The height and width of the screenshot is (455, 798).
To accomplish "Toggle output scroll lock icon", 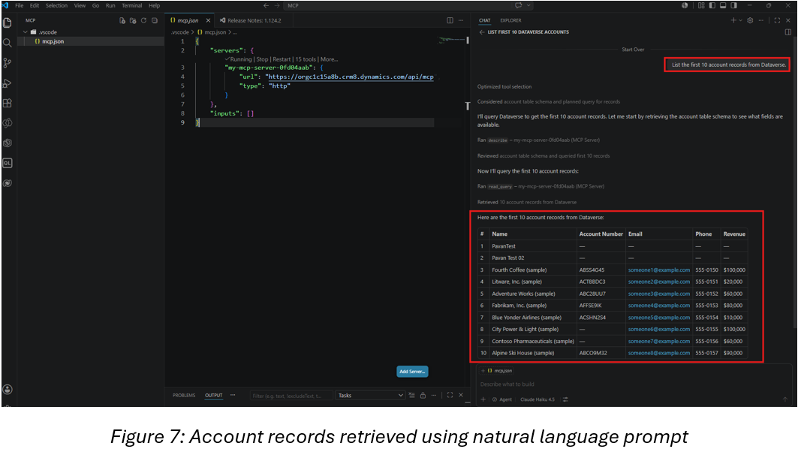I will coord(423,396).
